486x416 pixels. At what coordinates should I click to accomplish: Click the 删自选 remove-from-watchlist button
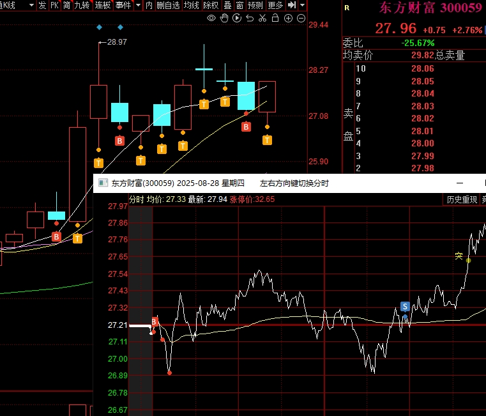[169, 5]
